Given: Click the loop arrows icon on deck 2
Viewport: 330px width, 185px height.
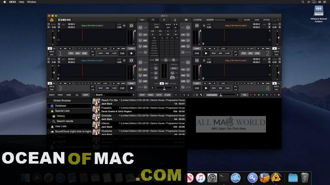Looking at the screenshot, I should 235,53.
